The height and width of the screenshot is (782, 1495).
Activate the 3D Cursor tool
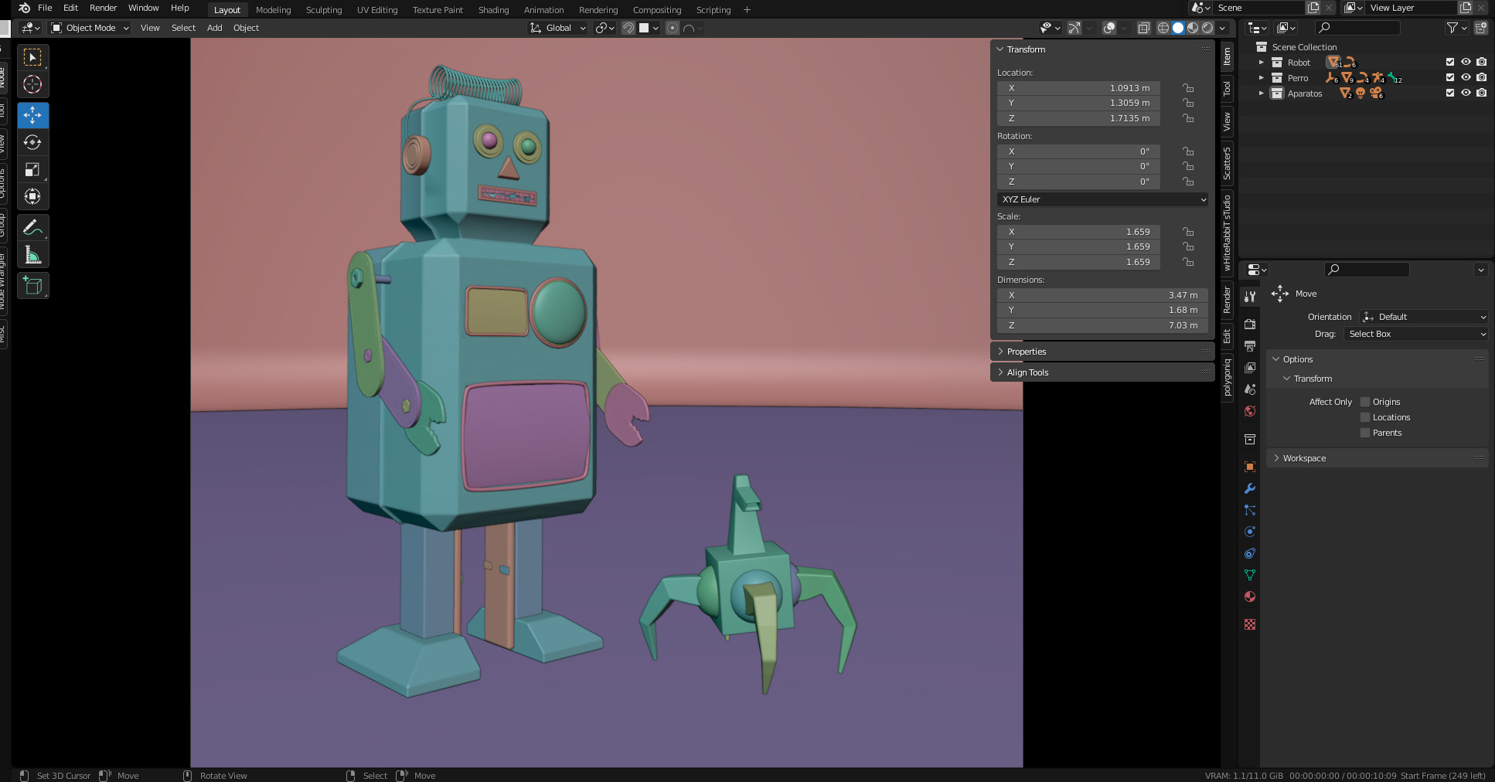pyautogui.click(x=32, y=84)
